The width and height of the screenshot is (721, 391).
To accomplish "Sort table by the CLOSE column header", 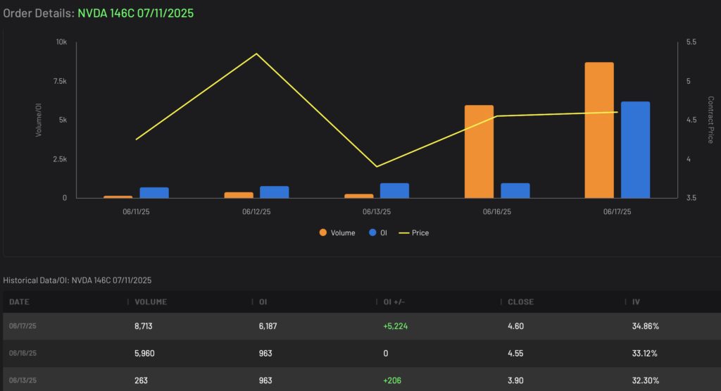I will click(x=520, y=302).
